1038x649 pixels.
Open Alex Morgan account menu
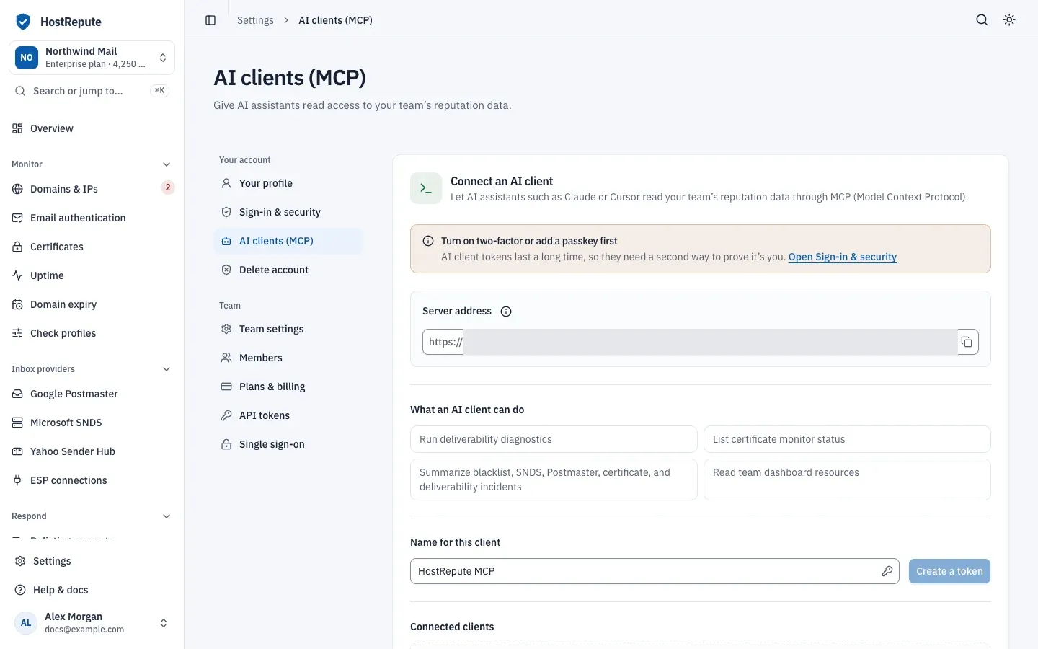click(x=92, y=623)
